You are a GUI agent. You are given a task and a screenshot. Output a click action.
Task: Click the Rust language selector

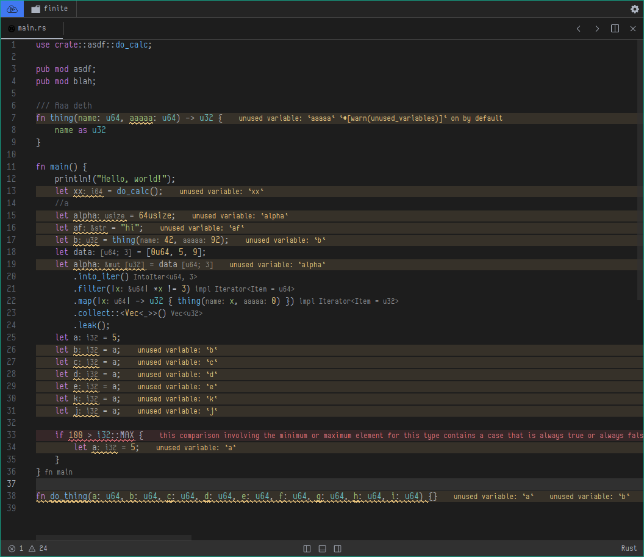[629, 548]
